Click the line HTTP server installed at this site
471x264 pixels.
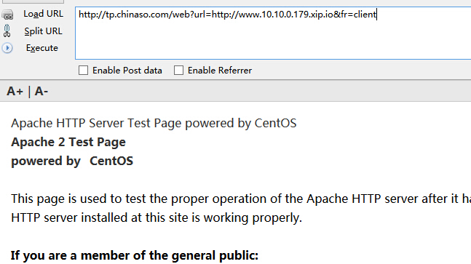tap(157, 217)
